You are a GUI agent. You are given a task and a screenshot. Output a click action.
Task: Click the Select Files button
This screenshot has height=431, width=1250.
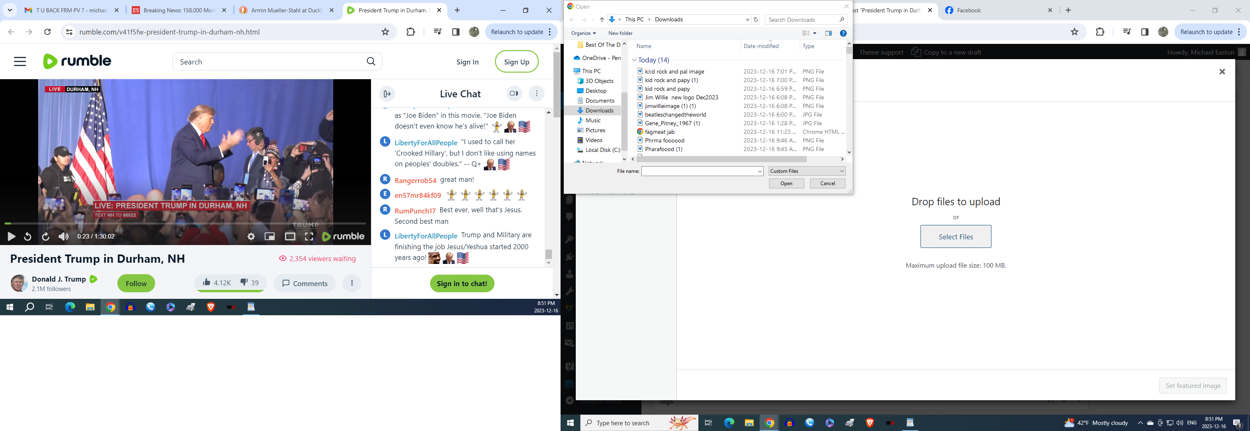point(955,237)
